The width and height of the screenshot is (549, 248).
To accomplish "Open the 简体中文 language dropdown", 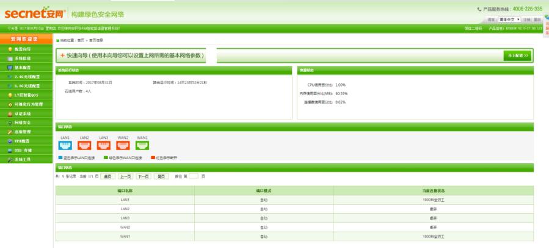I will (509, 19).
